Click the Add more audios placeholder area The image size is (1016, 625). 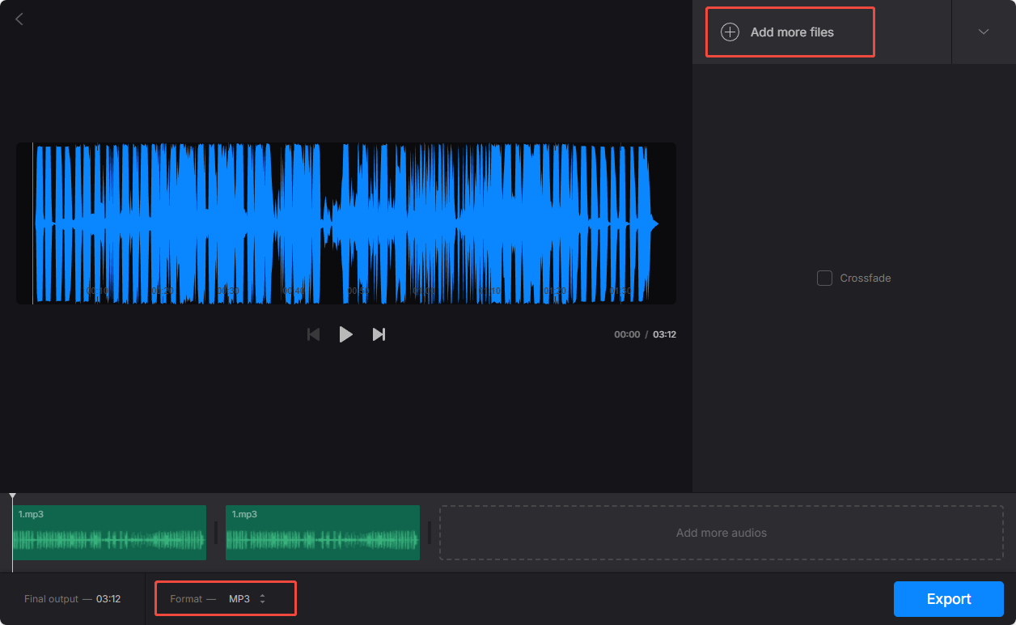(x=721, y=533)
